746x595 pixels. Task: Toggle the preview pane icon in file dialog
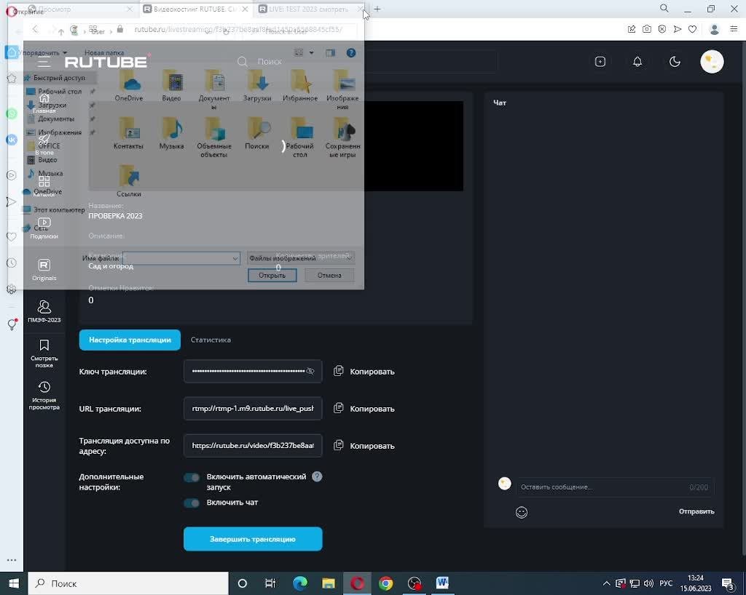click(x=330, y=52)
